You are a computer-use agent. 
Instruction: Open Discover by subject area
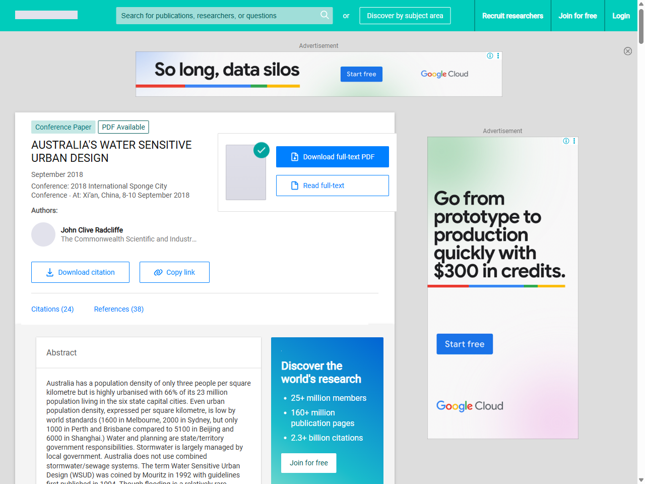[x=405, y=16]
